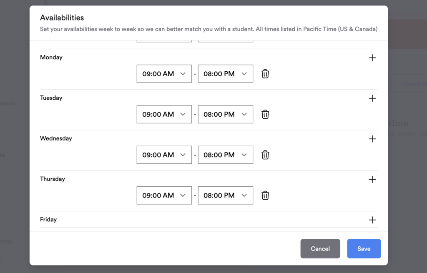Add a time slot for Thursday

click(x=372, y=179)
